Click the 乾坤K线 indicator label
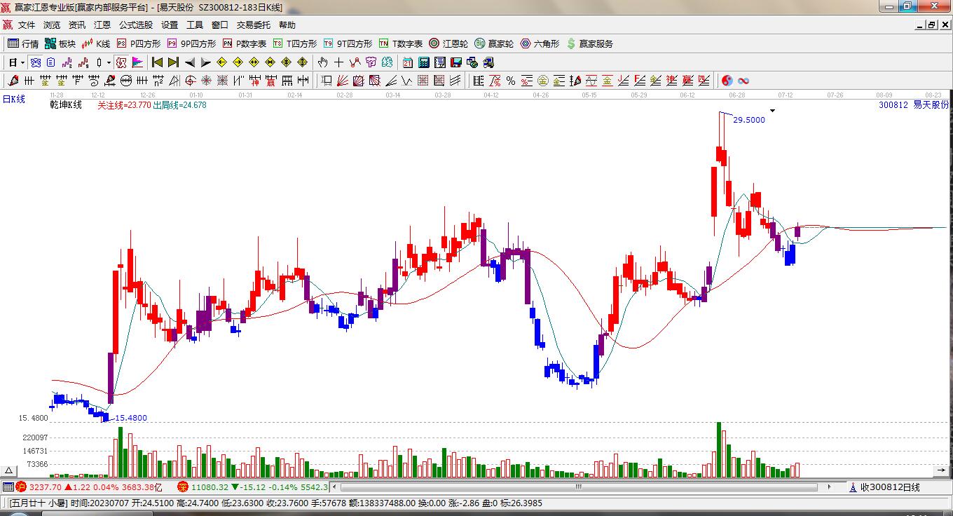Viewport: 953px width, 516px height. [66, 105]
